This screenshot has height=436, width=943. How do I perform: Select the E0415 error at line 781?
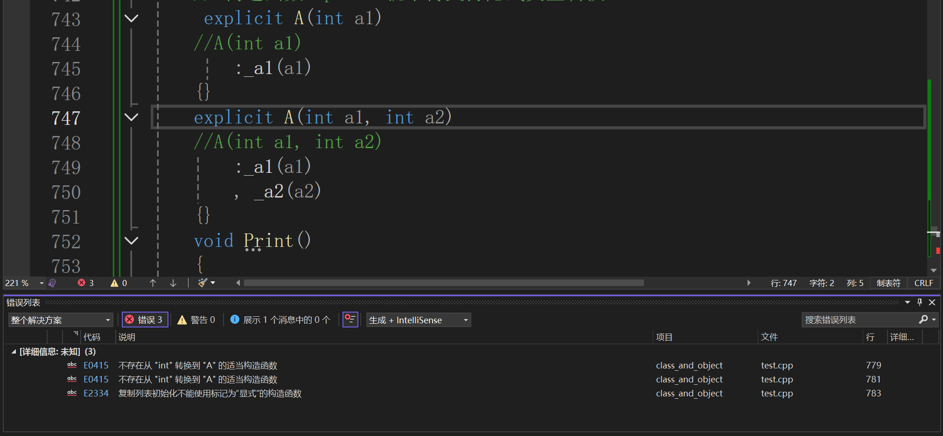click(x=471, y=380)
